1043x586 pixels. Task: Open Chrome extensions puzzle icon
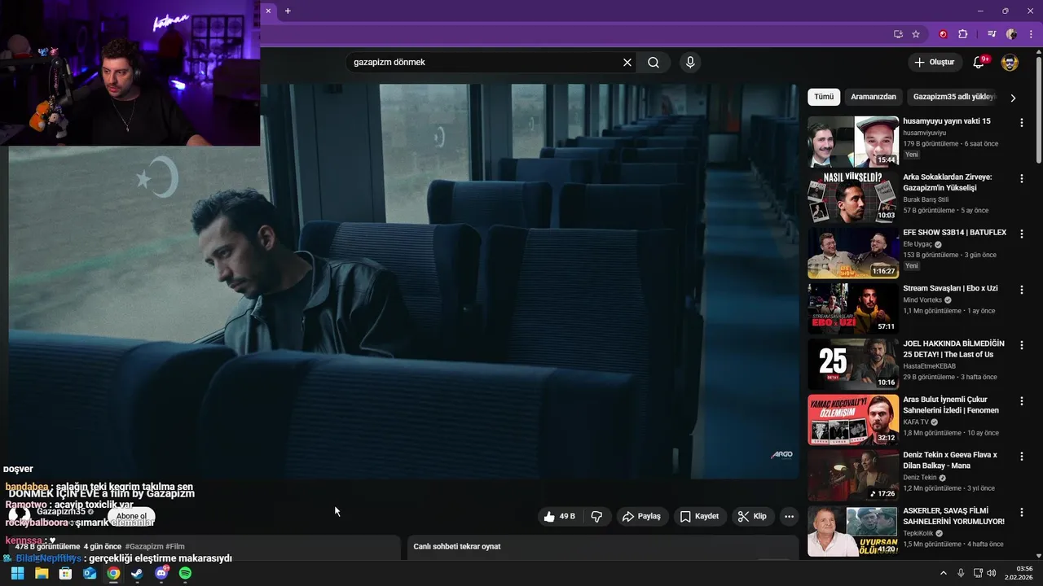click(x=963, y=34)
